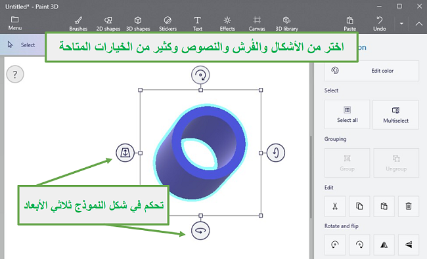
Task: Click Edit color button
Action: 371,71
